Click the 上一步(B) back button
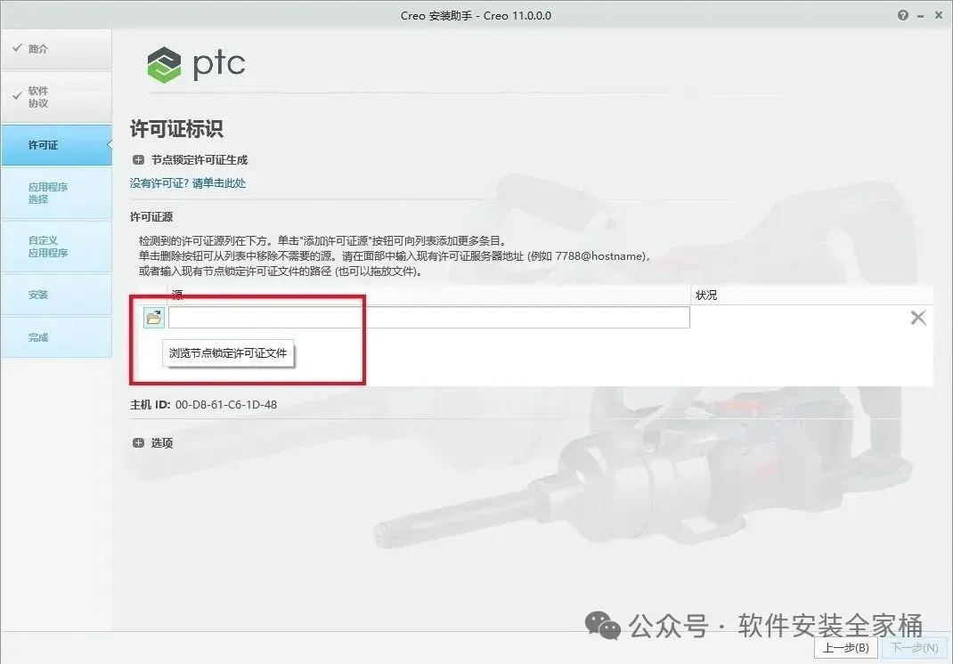Screen dimensions: 953x664 click(x=845, y=648)
